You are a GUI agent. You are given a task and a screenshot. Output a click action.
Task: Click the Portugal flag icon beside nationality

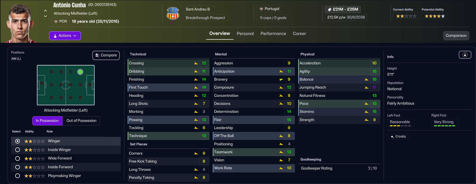click(261, 9)
